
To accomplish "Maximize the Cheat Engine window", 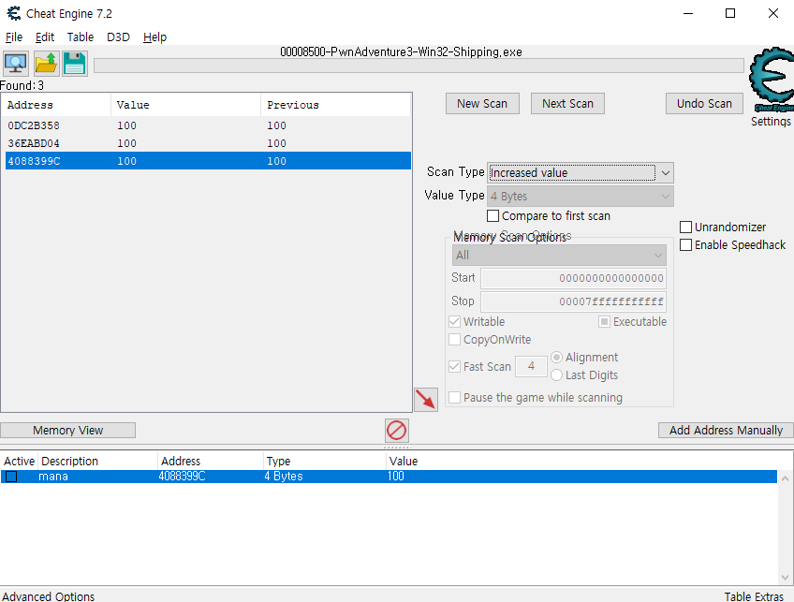I will [730, 14].
